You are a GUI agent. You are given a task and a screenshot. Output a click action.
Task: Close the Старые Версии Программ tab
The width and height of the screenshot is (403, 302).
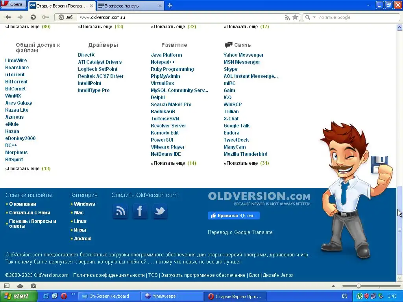(91, 6)
